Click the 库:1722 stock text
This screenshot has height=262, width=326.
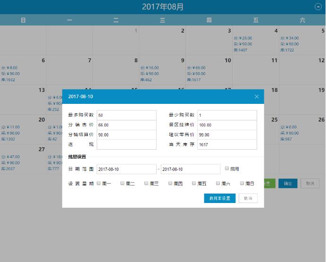pos(287,50)
